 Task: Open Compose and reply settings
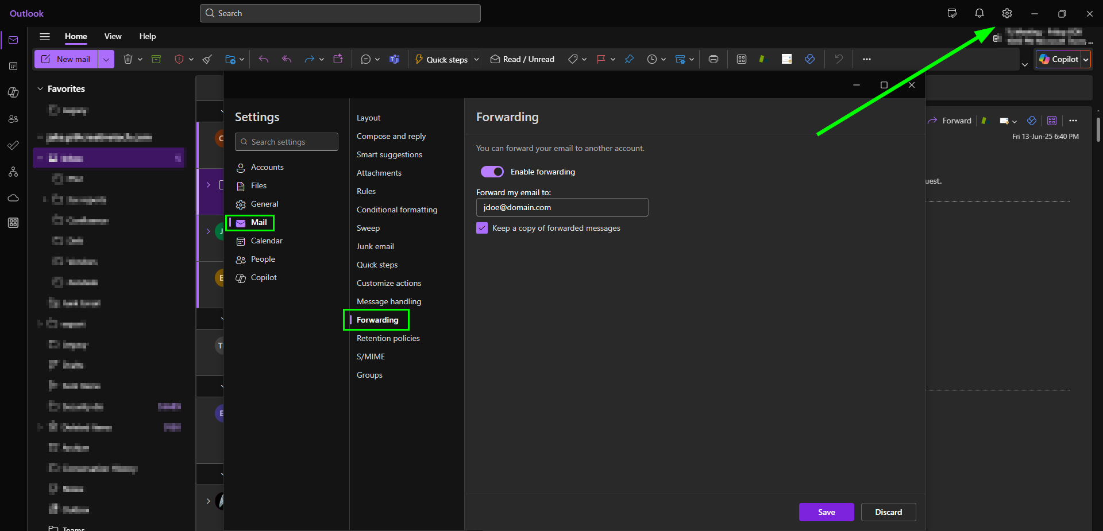pyautogui.click(x=391, y=136)
